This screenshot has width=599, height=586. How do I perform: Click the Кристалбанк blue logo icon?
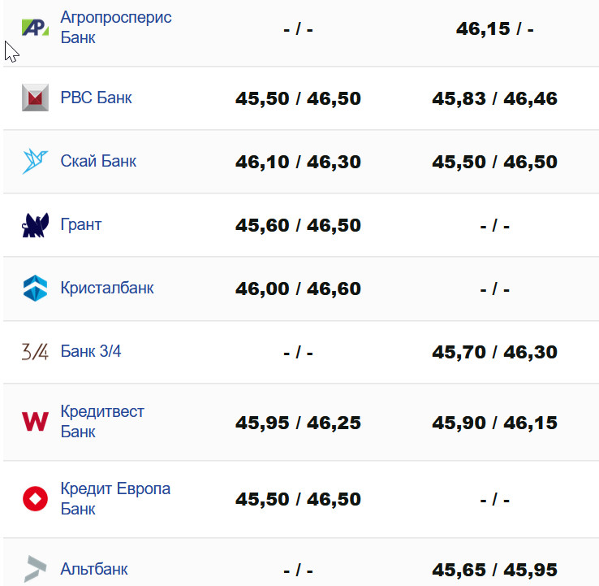pos(36,288)
